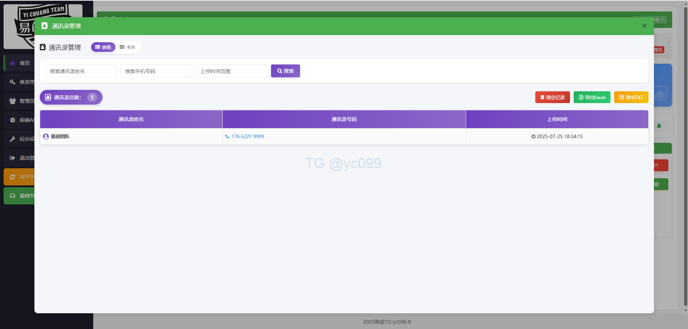Open the upload time range picker
The image size is (688, 329).
click(231, 71)
